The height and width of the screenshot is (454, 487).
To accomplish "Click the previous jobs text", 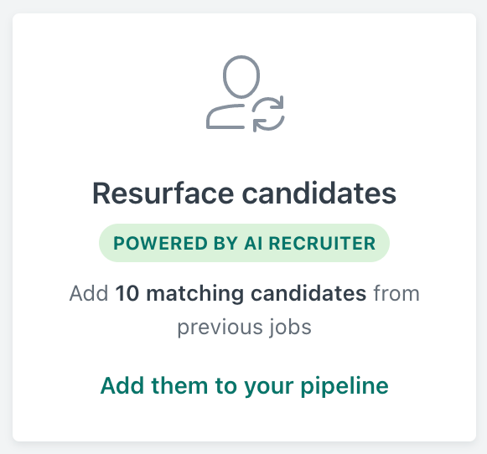I will (245, 327).
